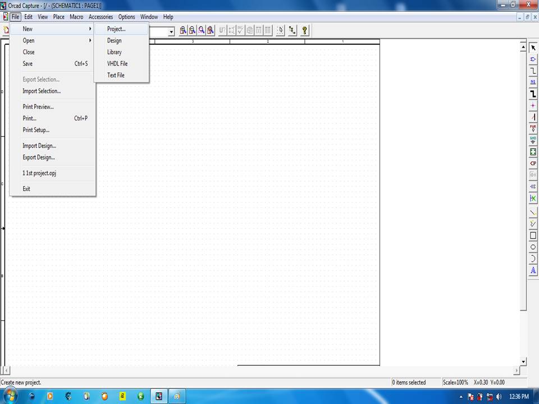Select the Place Off-Page Connector tool
539x404 pixels.
533,186
